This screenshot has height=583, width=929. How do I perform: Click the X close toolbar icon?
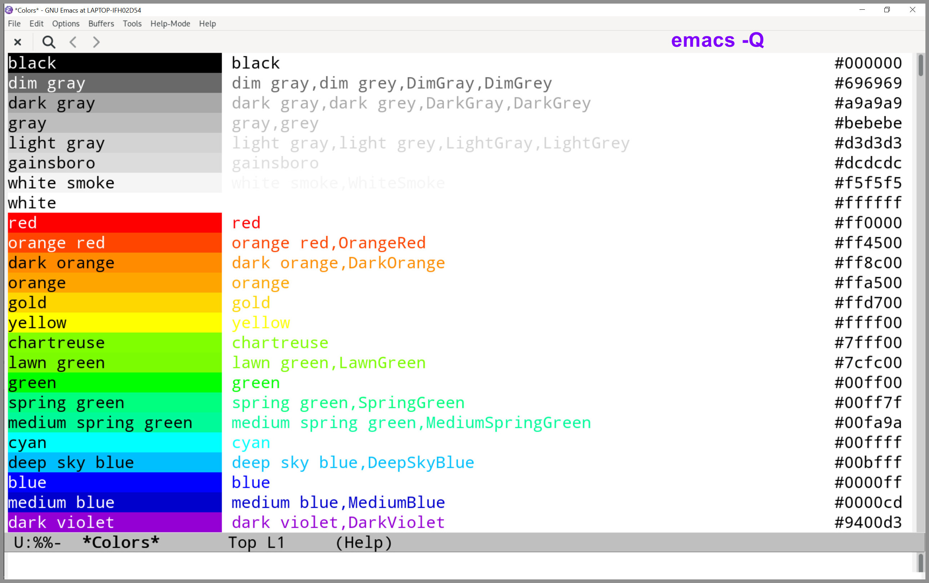[17, 42]
